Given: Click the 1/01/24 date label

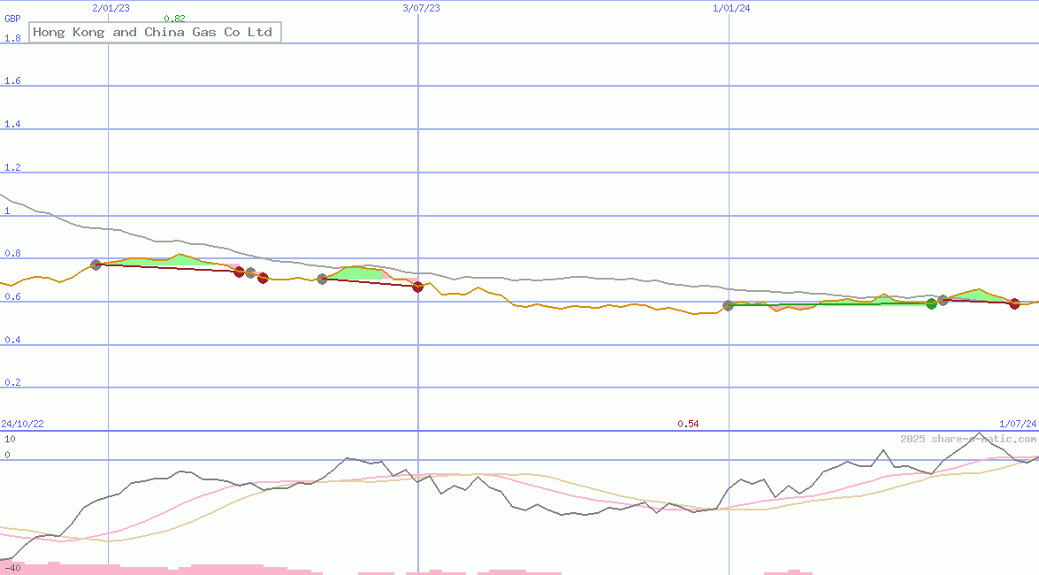Looking at the screenshot, I should [730, 8].
